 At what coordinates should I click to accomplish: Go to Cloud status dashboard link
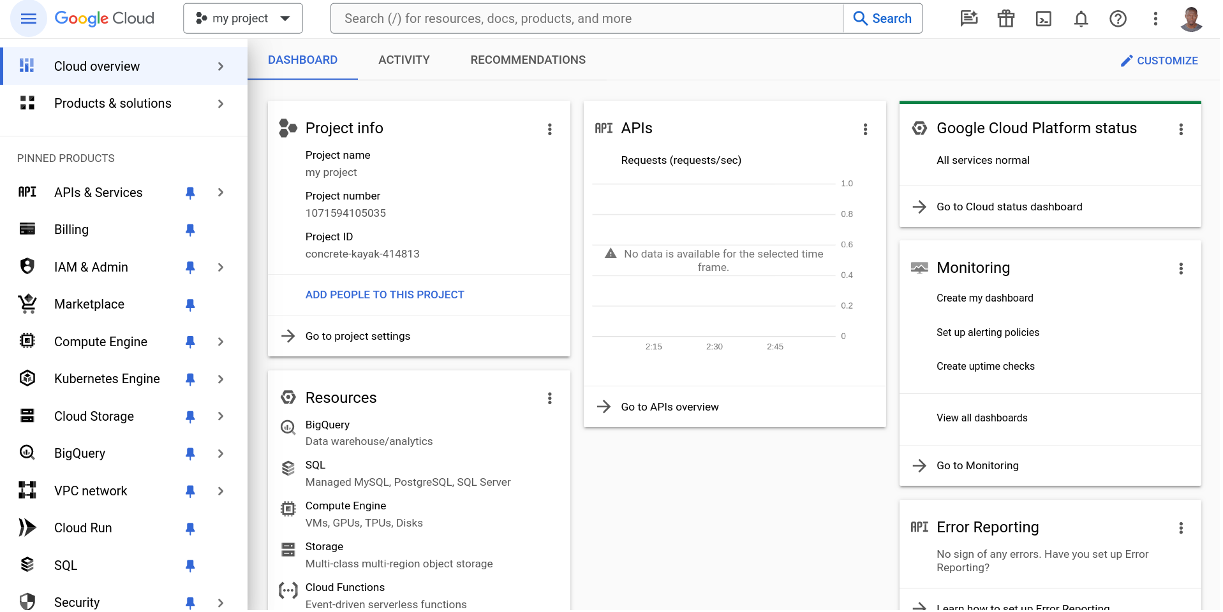(x=1009, y=207)
